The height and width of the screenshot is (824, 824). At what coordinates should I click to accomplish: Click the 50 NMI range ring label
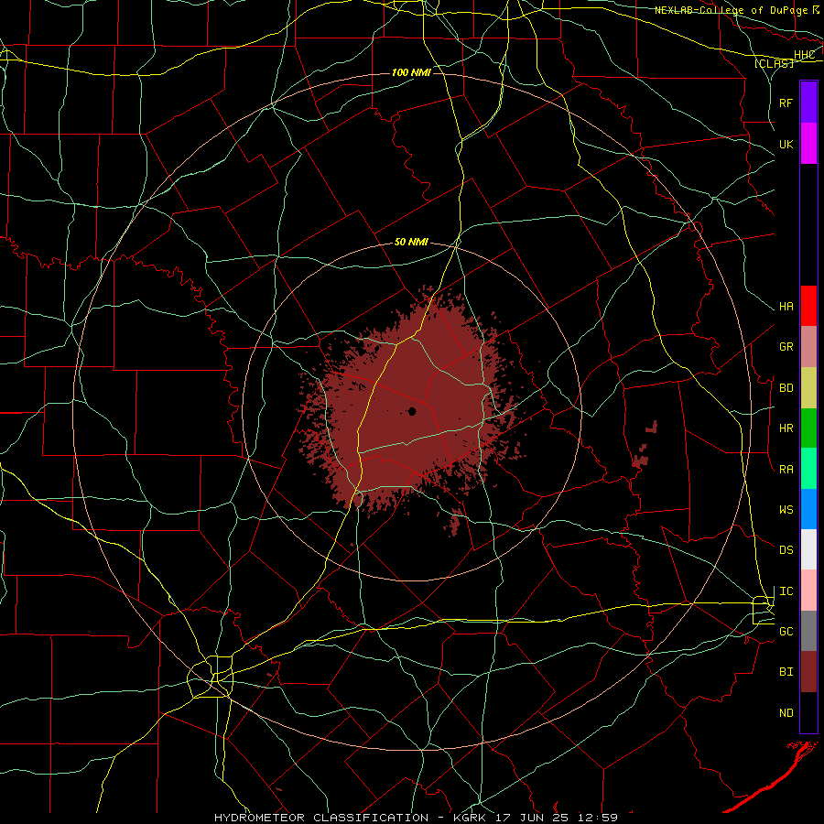(411, 242)
